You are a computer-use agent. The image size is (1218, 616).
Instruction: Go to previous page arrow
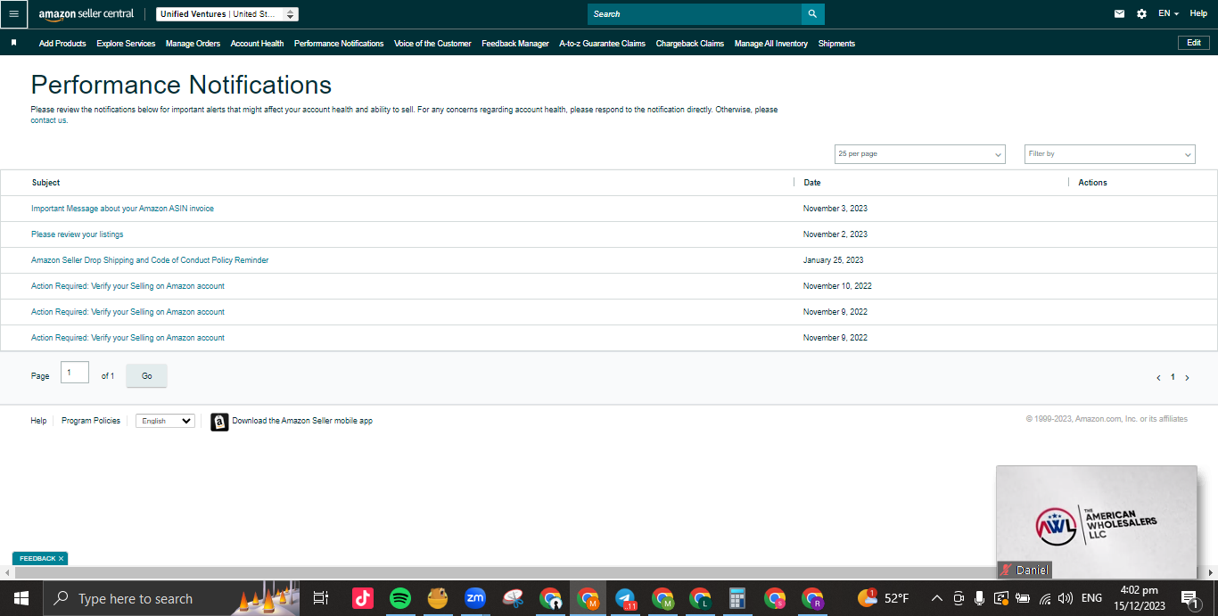1158,378
